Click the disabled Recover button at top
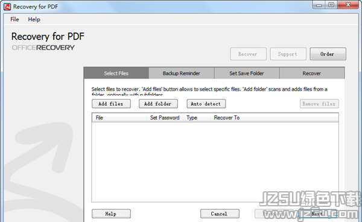Image resolution: width=362 pixels, height=222 pixels. [x=248, y=54]
